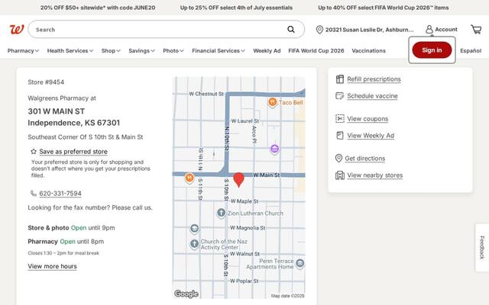Click the View Weekly Ad flyer icon
Screen dimensions: 489x305
[339, 136]
